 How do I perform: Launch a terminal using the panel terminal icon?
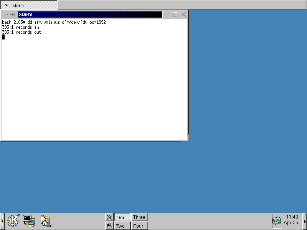(29, 220)
